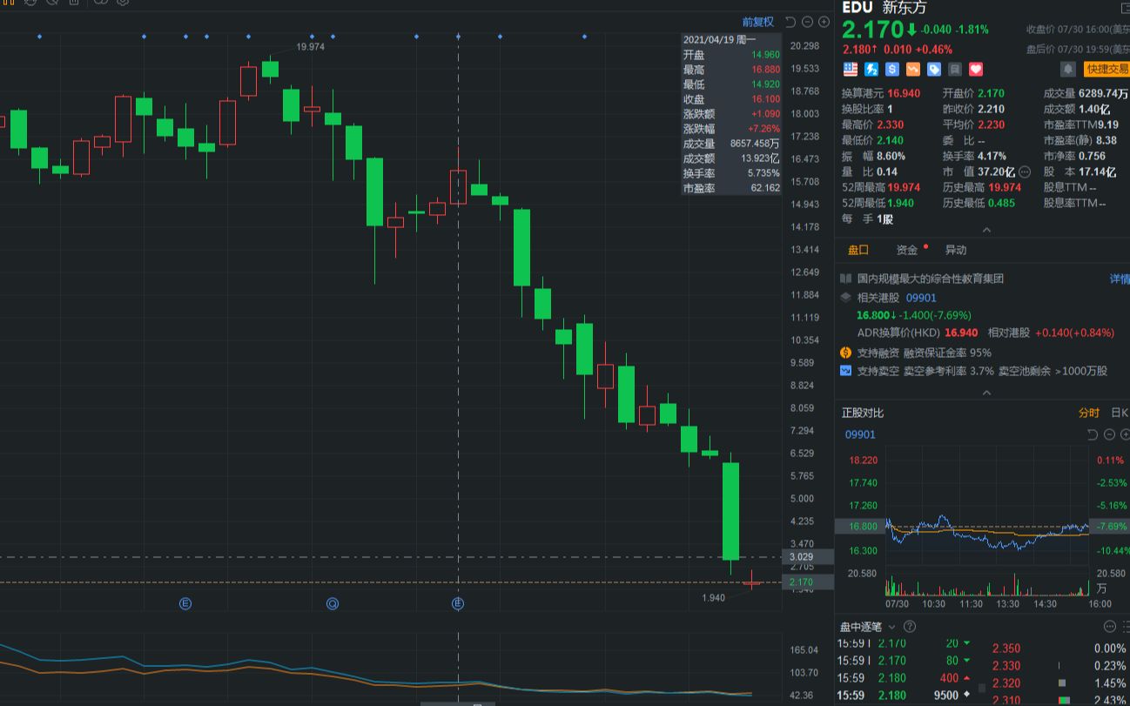Switch to the 异动 tab
The height and width of the screenshot is (706, 1130).
click(956, 250)
